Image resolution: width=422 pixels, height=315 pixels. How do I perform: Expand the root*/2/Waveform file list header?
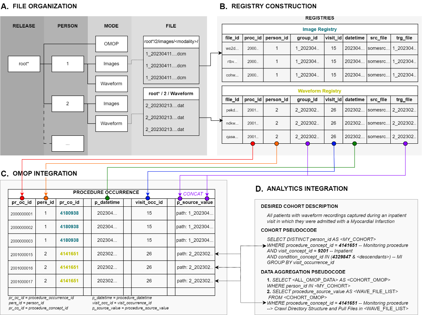171,94
